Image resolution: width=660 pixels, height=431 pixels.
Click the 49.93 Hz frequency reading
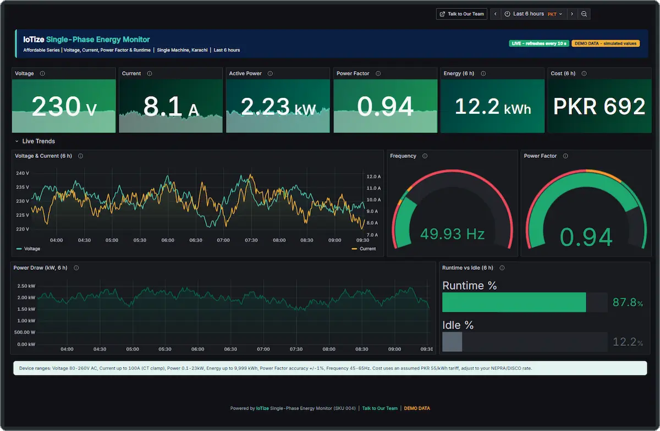pos(452,234)
